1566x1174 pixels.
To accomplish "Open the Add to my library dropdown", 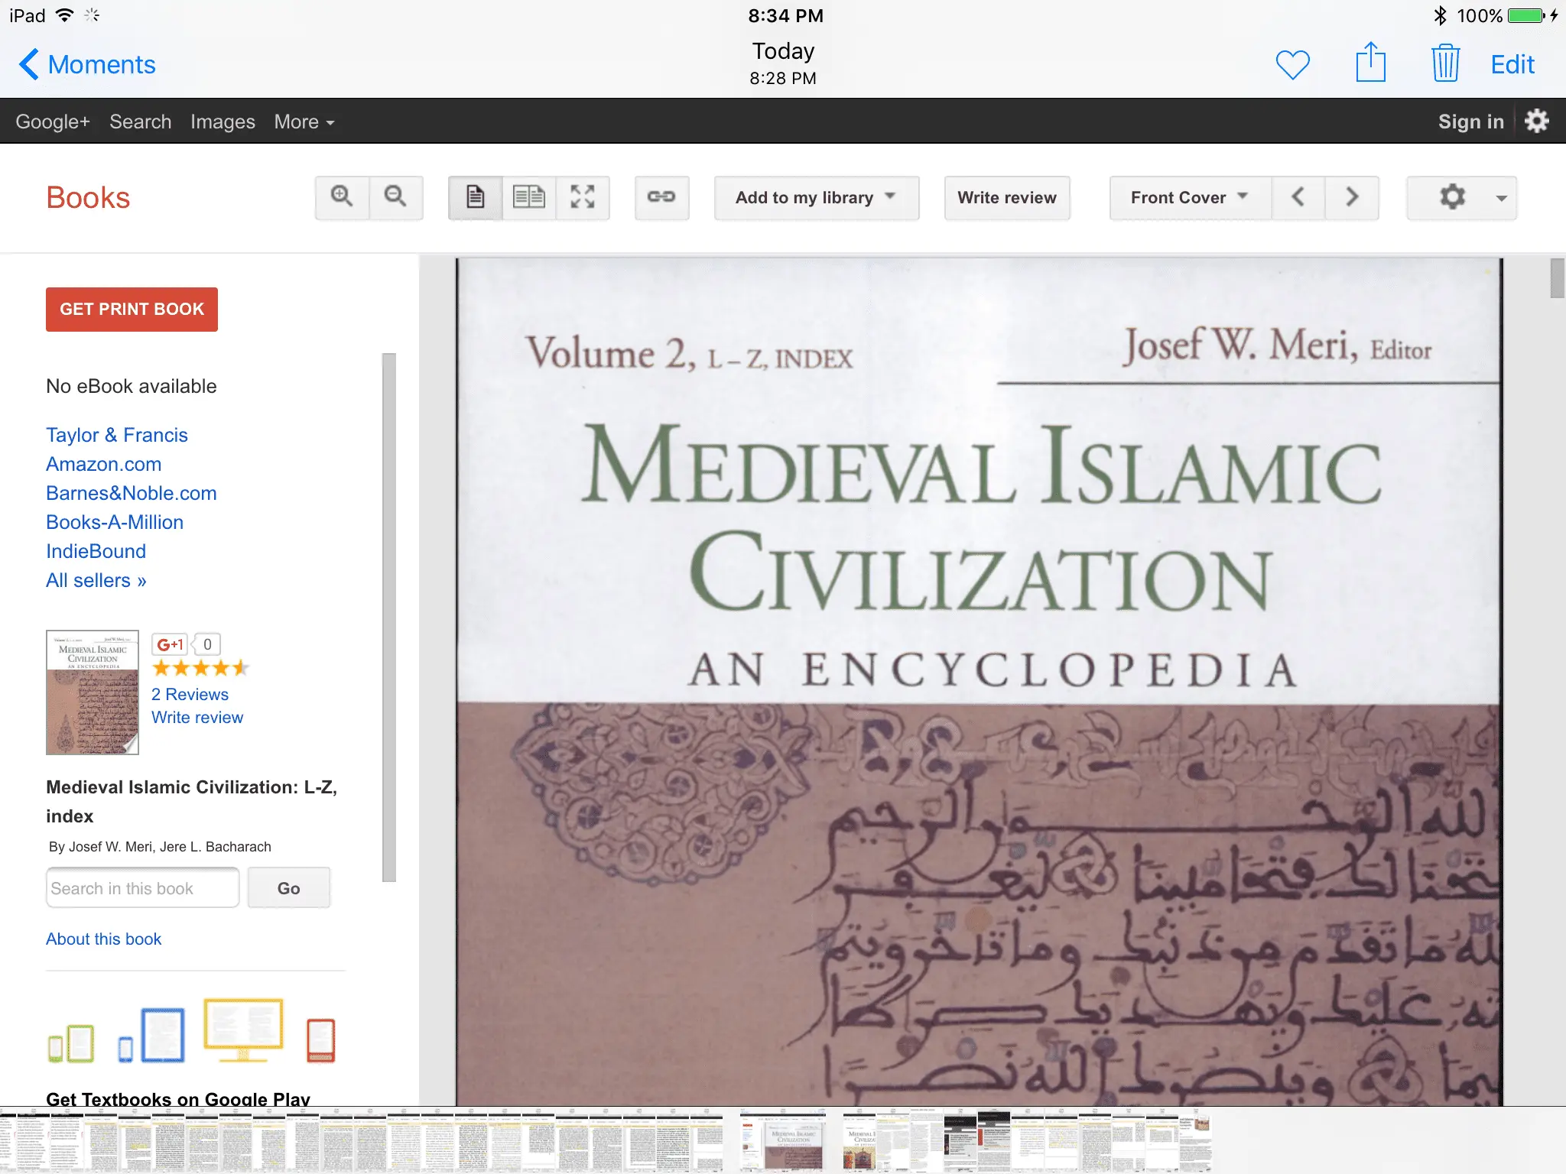I will (x=816, y=197).
